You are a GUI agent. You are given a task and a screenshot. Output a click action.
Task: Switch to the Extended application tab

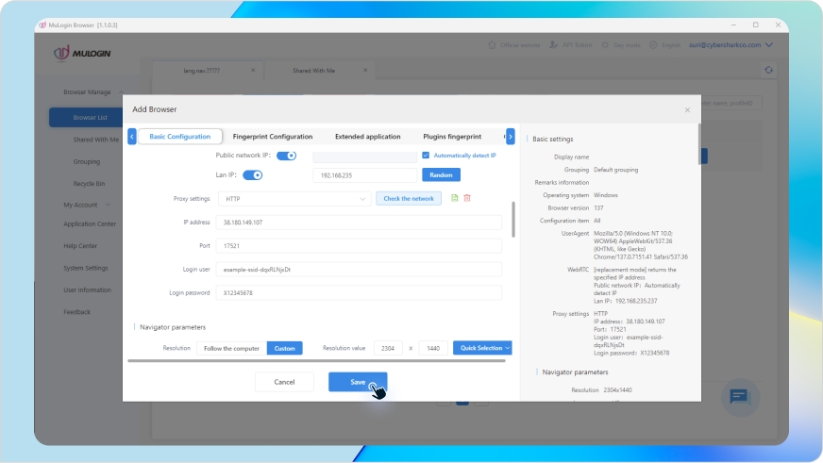coord(367,137)
